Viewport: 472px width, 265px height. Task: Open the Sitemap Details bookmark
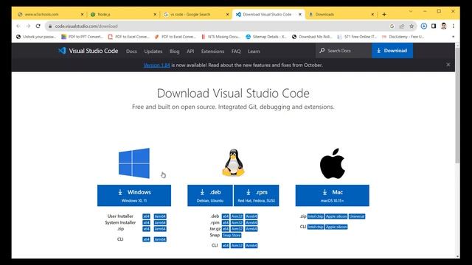(x=266, y=37)
